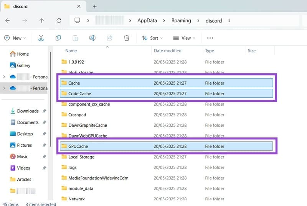Open the View dropdown menu
307x206 pixels.
pos(184,38)
